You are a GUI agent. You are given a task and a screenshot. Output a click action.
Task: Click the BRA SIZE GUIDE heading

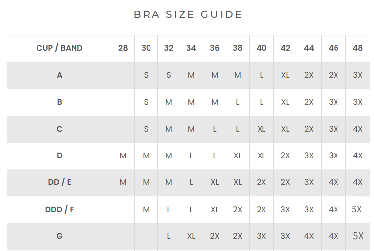pyautogui.click(x=188, y=14)
